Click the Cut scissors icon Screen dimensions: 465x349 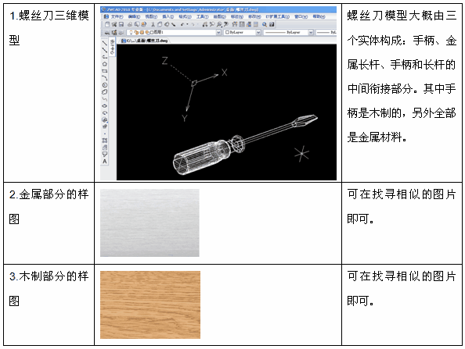153,24
